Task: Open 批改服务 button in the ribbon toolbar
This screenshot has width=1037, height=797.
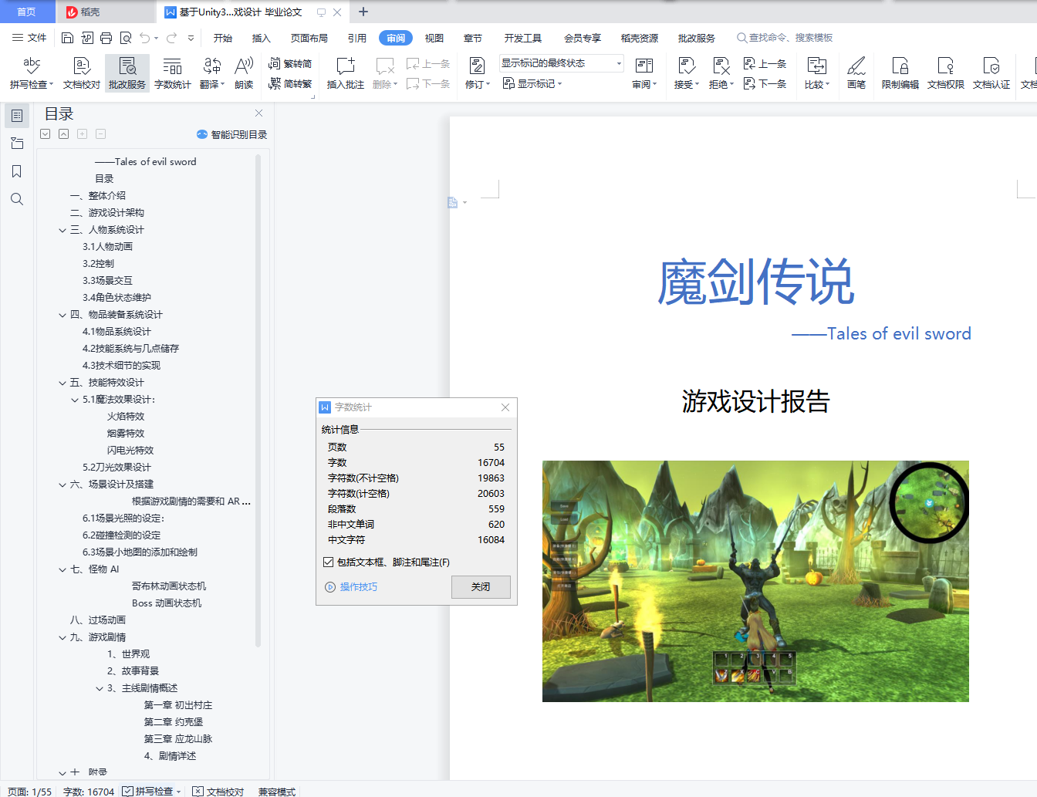Action: 127,73
